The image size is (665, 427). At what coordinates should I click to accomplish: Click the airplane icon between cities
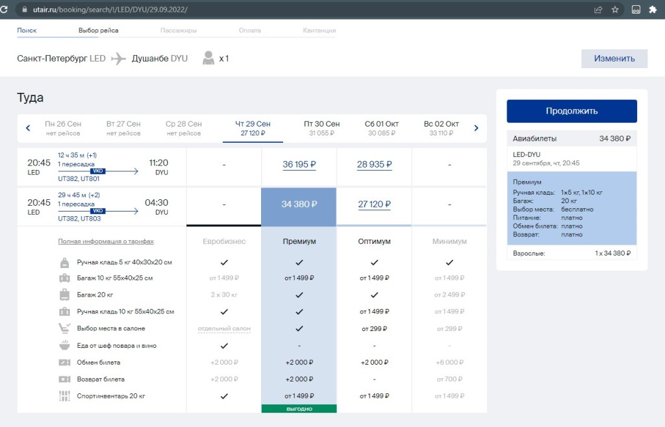[118, 58]
